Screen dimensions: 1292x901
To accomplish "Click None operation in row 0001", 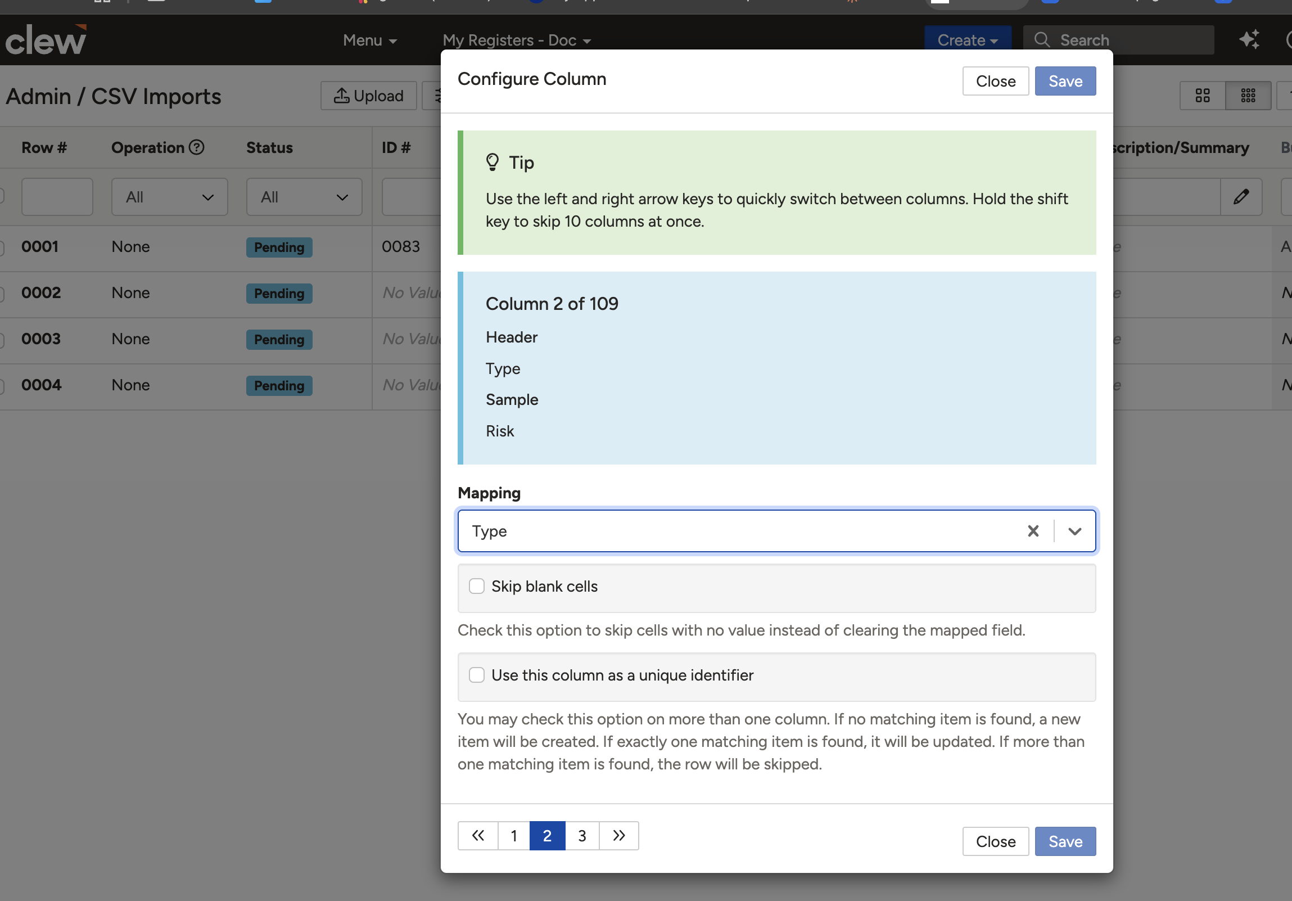I will coord(130,246).
